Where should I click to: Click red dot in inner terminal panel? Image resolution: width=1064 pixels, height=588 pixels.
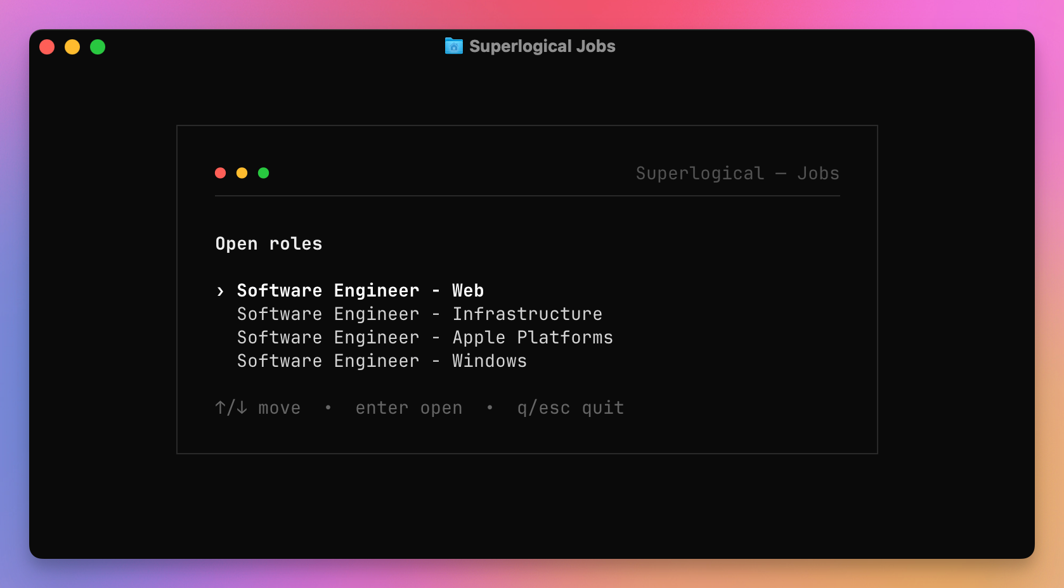[221, 173]
